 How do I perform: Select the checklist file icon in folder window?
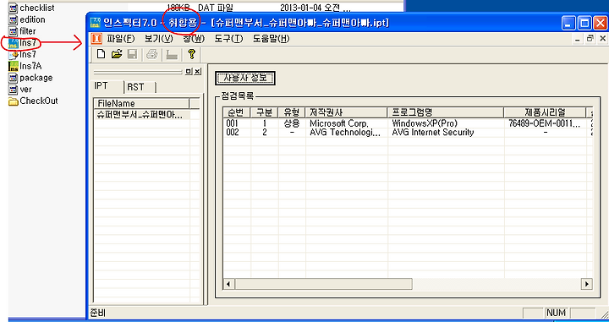14,8
